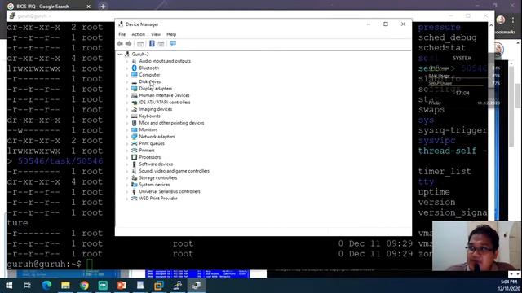Click the Device Manager taskbar icon
The width and height of the screenshot is (522, 293).
(x=196, y=286)
